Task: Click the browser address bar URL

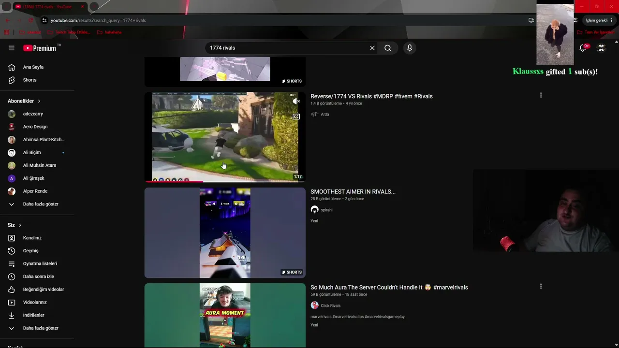Action: pos(98,20)
